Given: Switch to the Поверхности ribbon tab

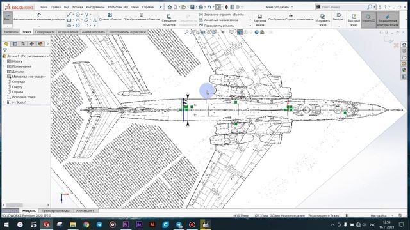Looking at the screenshot, I should (x=44, y=32).
